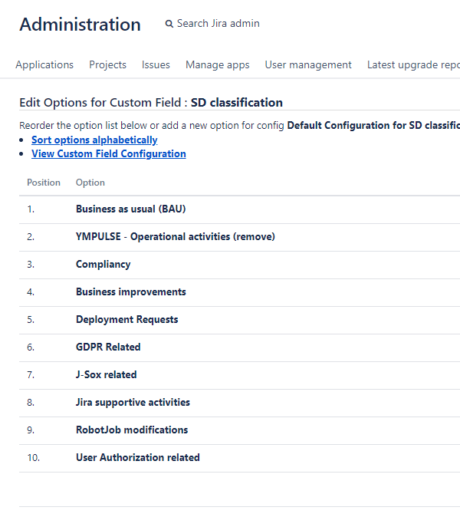The image size is (460, 517).
Task: Click the Position column header
Action: point(44,183)
